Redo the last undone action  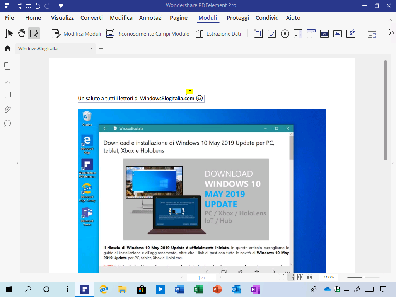[x=47, y=5]
